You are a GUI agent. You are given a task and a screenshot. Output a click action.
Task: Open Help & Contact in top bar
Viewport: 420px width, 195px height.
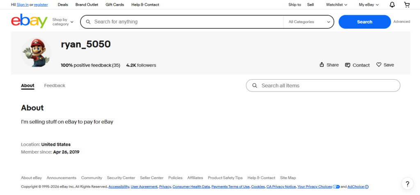tap(145, 5)
